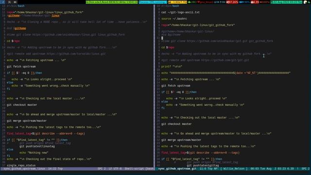Click the repo path line ending in linux_github_fork
Image resolution: width=311 pixels, height=175 pixels.
pos(45,12)
